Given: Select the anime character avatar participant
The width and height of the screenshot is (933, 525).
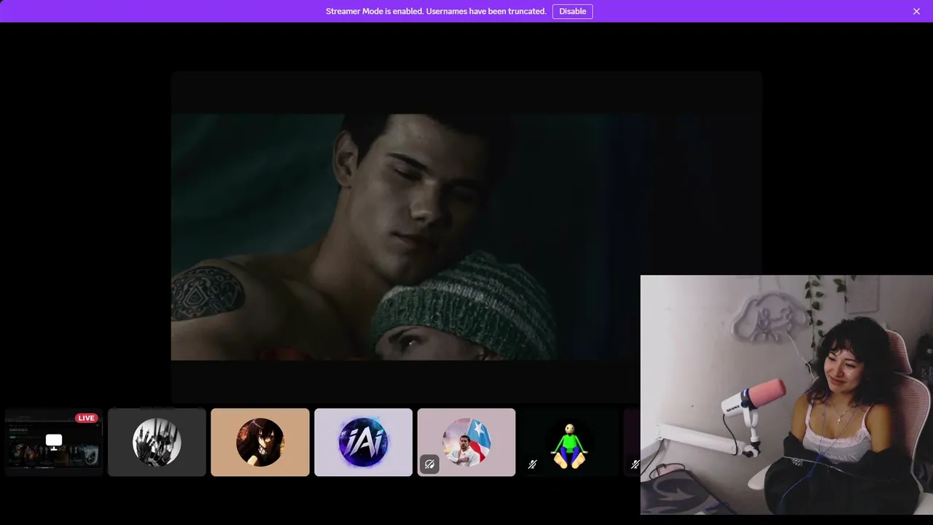Looking at the screenshot, I should coord(260,442).
